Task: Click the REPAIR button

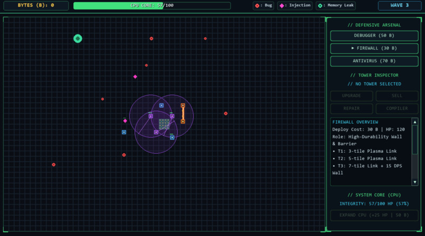Action: 352,109
